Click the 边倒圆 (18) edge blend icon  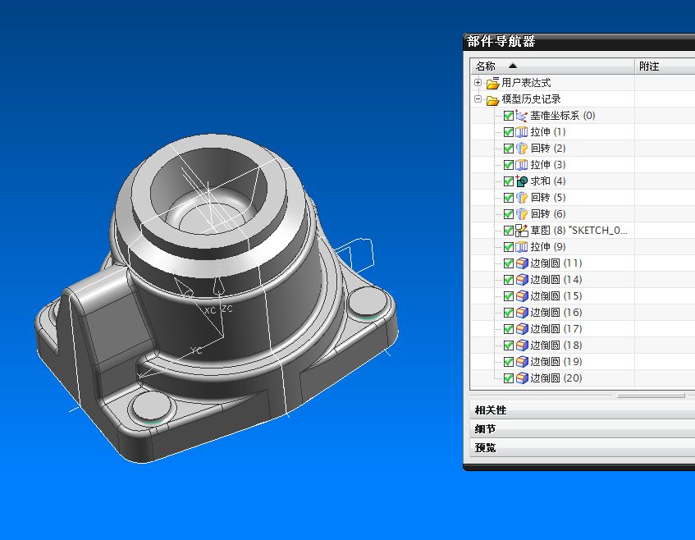(x=521, y=346)
